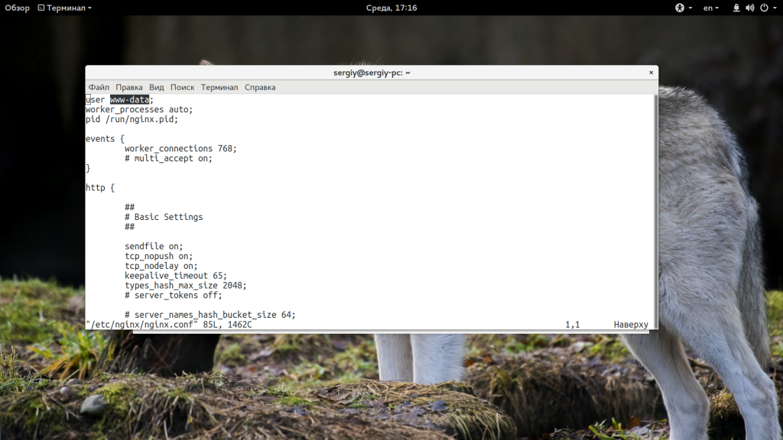Open the Поиск menu
Viewport: 783px width, 440px height.
point(182,87)
